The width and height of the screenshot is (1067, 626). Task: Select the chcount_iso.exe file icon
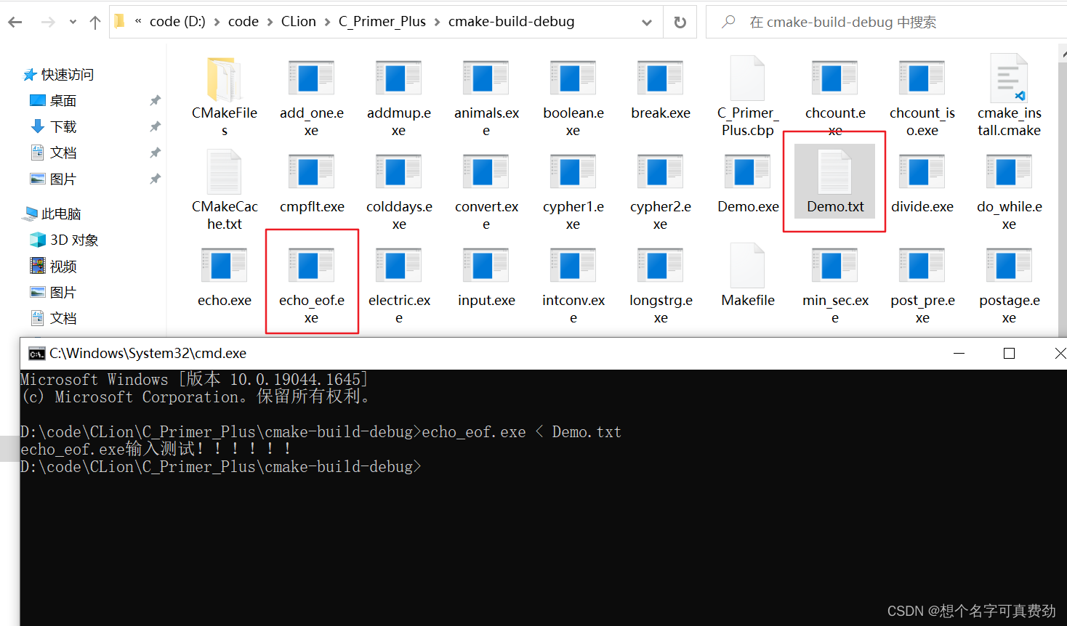(922, 78)
